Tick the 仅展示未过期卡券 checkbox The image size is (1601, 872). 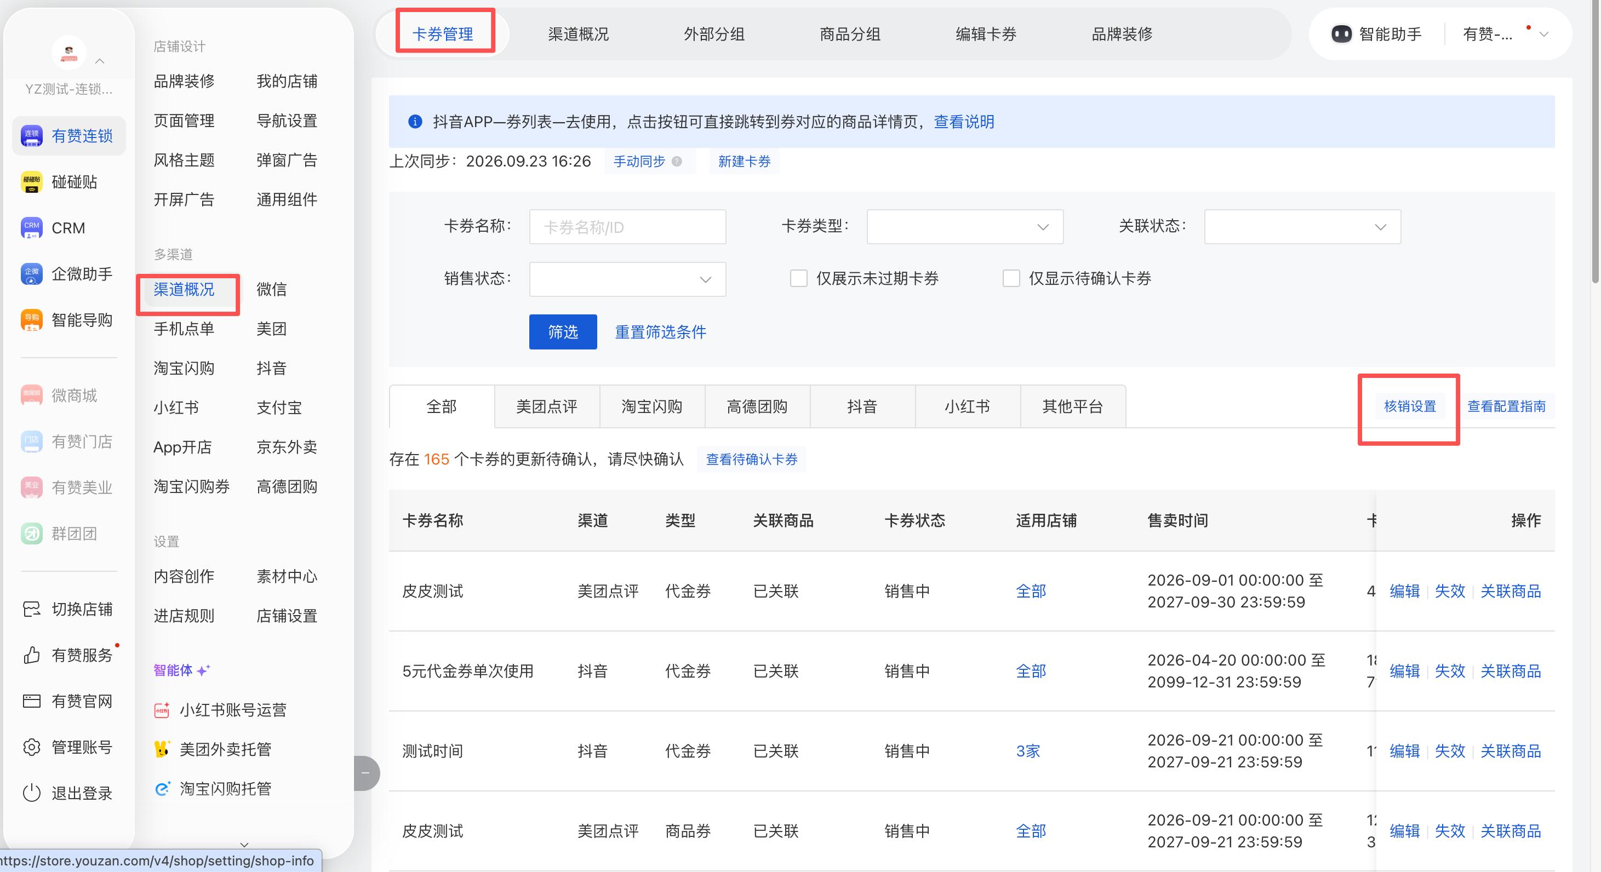pos(799,278)
